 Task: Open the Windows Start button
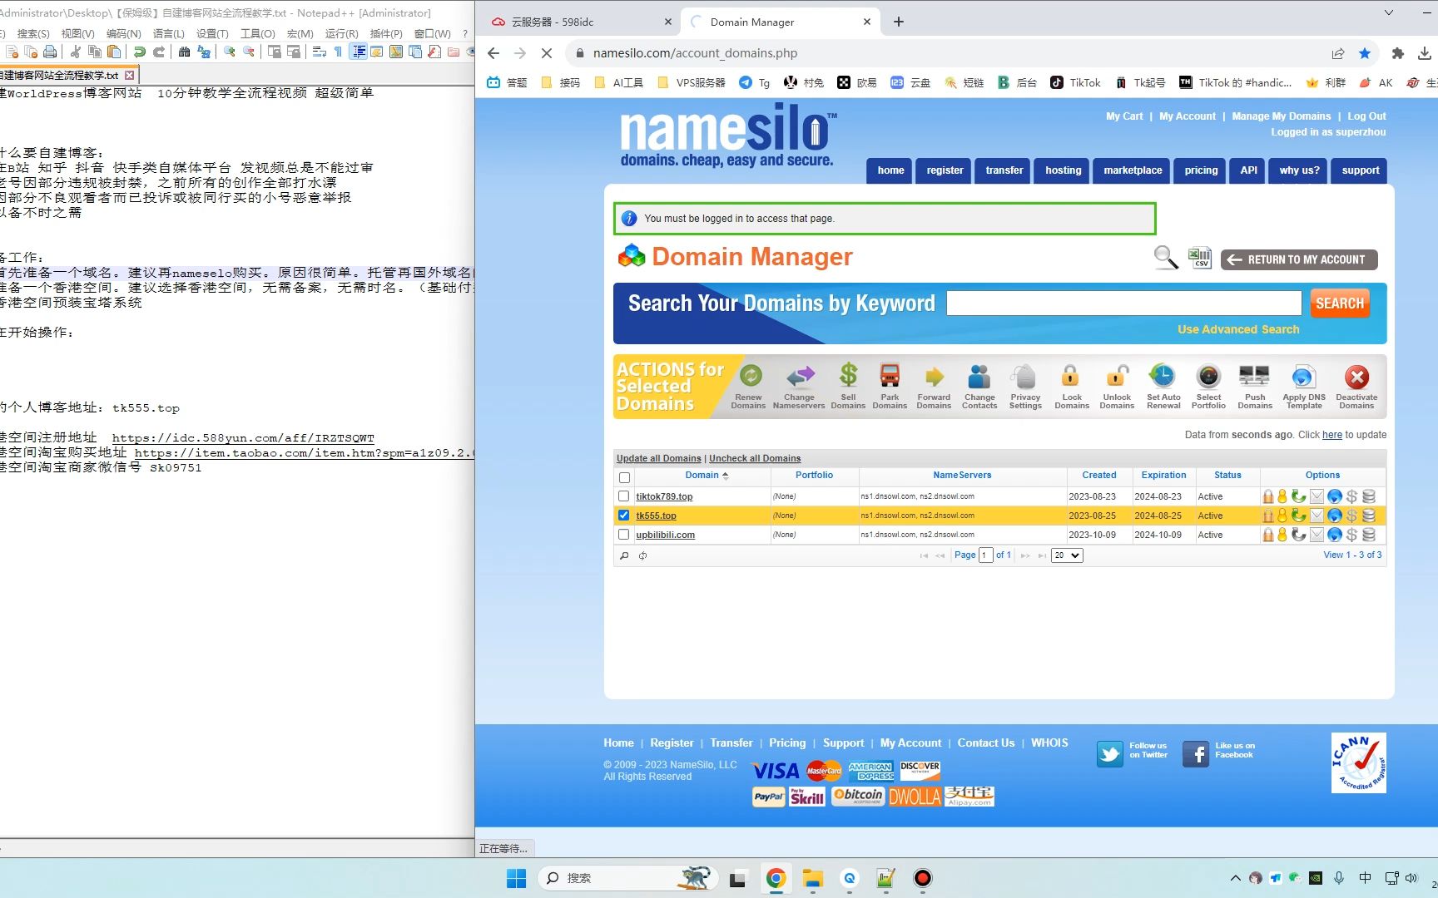pyautogui.click(x=516, y=878)
